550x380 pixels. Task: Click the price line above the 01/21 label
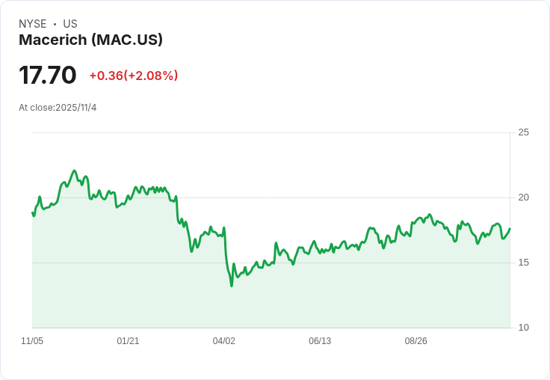[x=128, y=199]
